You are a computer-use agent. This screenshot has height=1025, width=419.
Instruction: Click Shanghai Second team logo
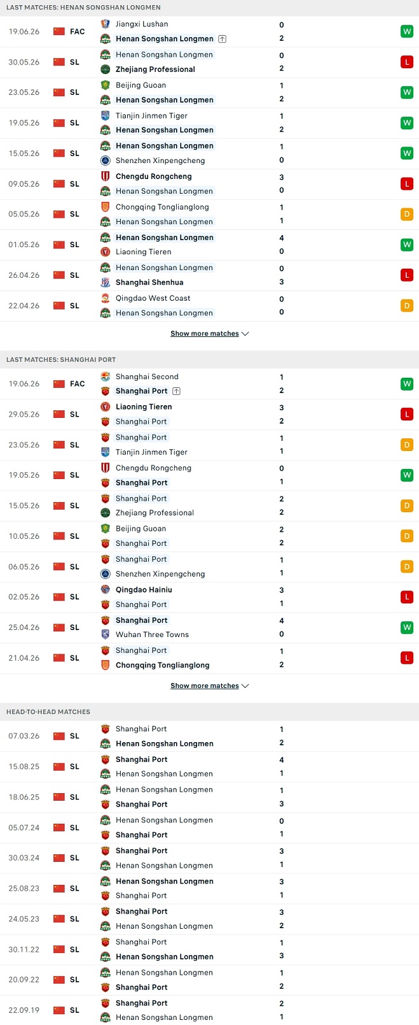106,376
